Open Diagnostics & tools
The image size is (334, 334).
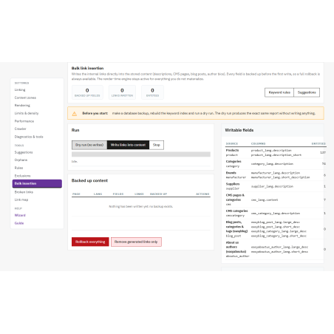click(x=29, y=137)
